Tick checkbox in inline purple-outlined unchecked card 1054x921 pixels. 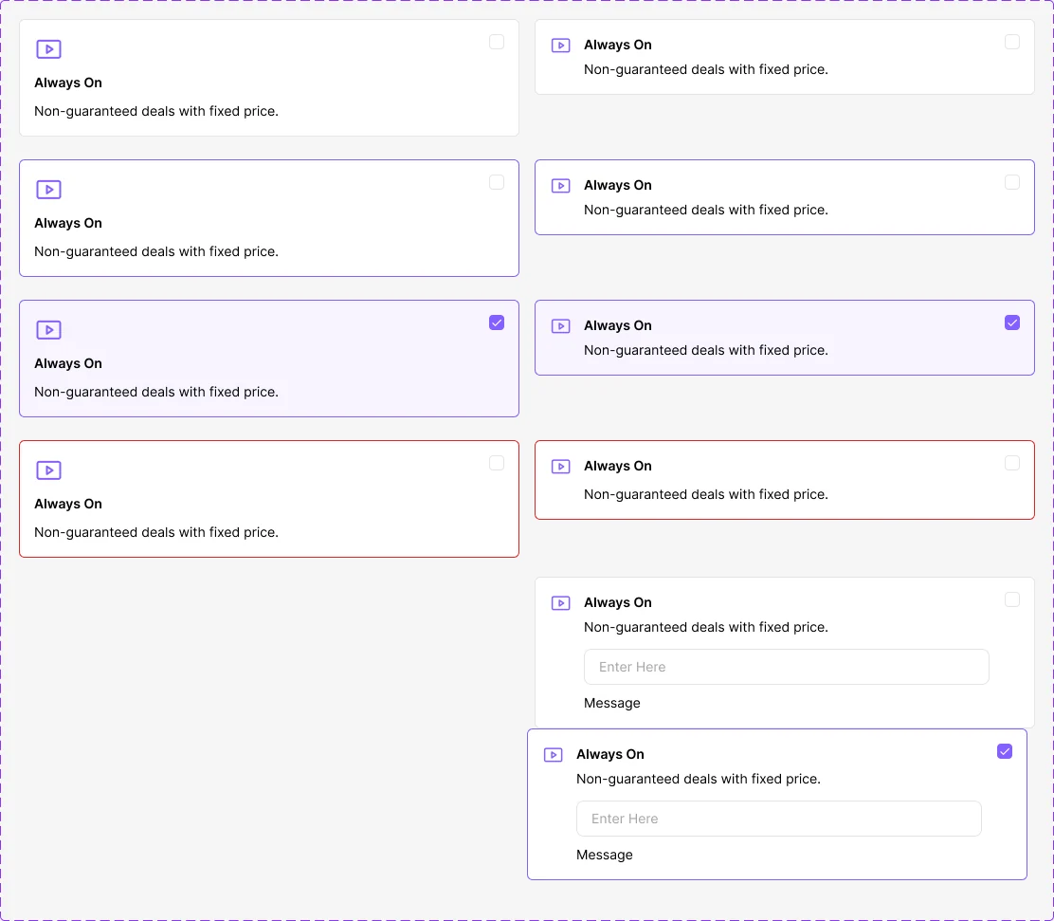point(1012,182)
